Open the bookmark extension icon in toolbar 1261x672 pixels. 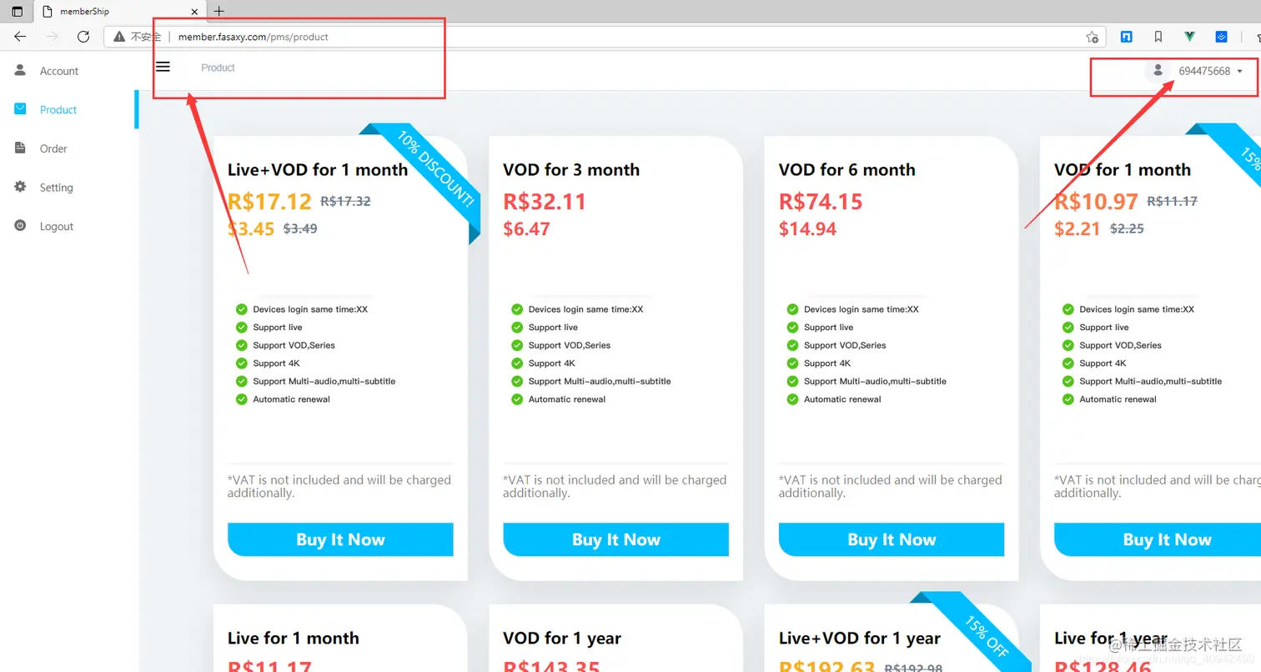[1158, 37]
